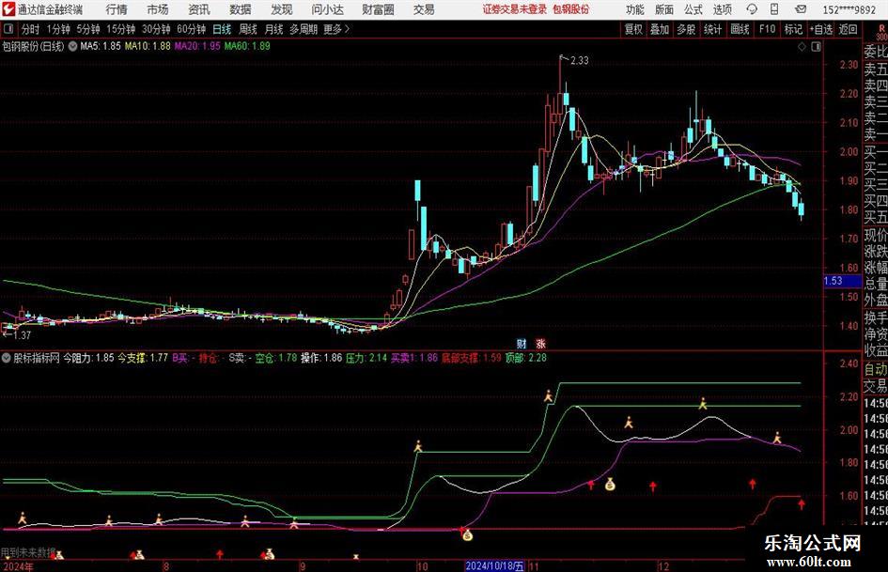Click 证券交易未登录 login link
This screenshot has height=572, width=888.
515,9
